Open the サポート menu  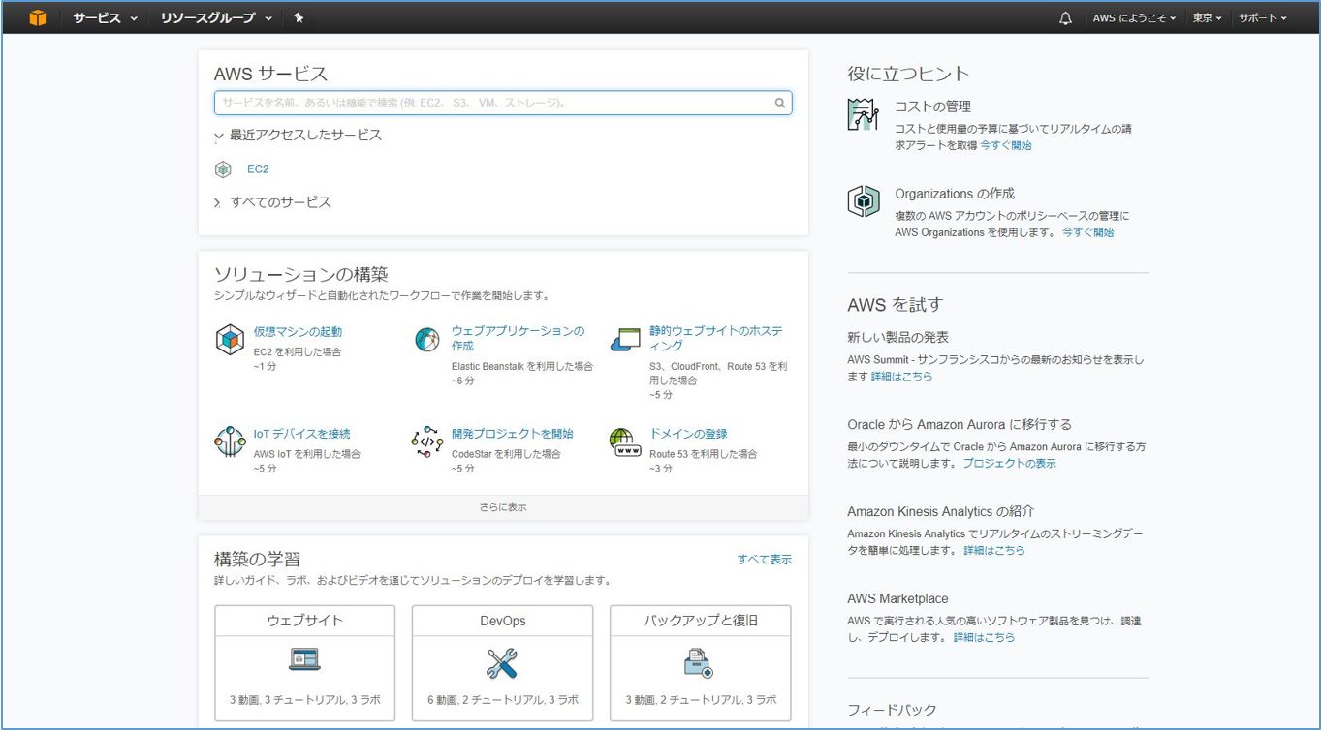pos(1262,18)
